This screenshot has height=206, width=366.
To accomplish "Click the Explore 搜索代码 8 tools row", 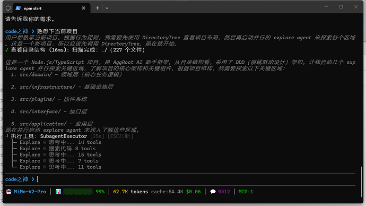I will [58, 149].
